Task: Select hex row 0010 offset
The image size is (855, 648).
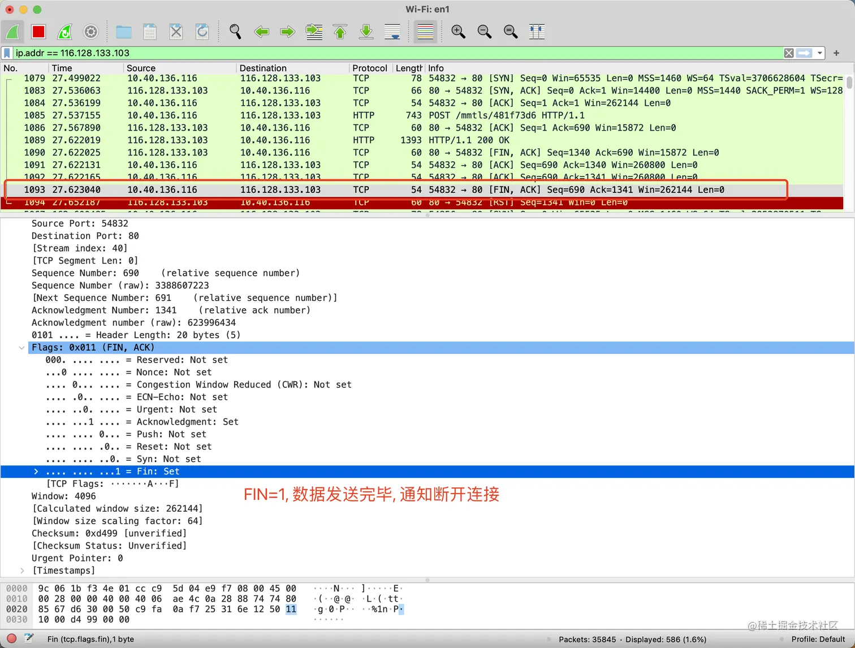Action: (16, 599)
